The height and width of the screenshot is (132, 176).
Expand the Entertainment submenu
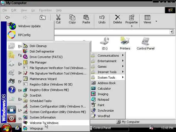108,61
